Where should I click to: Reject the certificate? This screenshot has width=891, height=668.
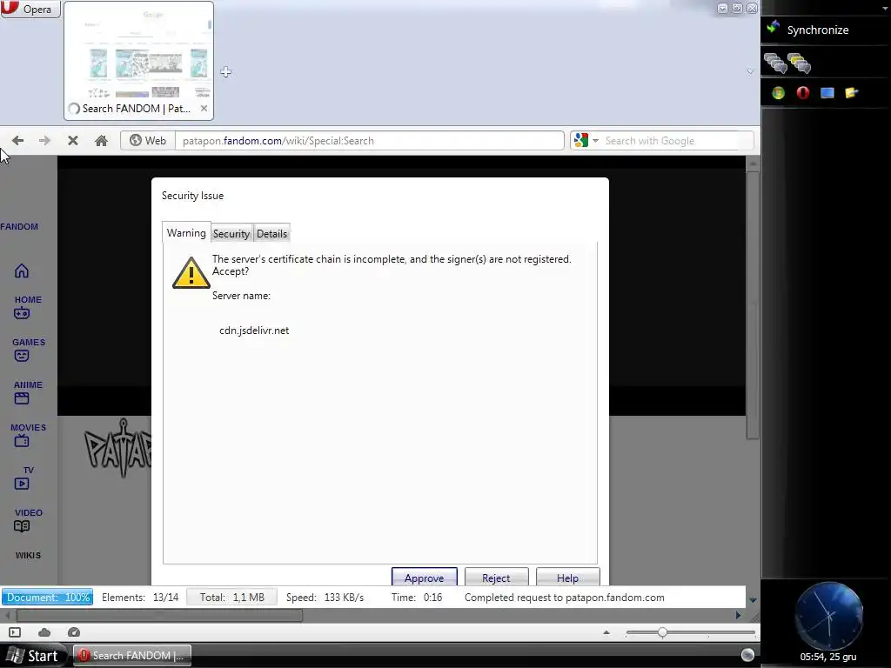pyautogui.click(x=496, y=578)
